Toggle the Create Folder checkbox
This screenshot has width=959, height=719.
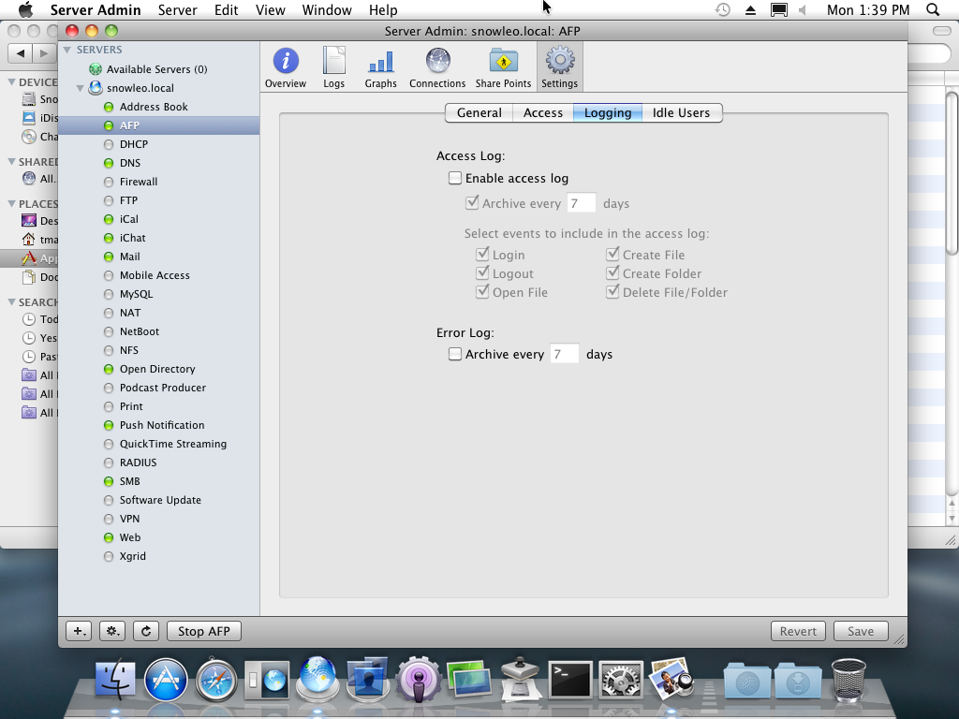coord(612,273)
